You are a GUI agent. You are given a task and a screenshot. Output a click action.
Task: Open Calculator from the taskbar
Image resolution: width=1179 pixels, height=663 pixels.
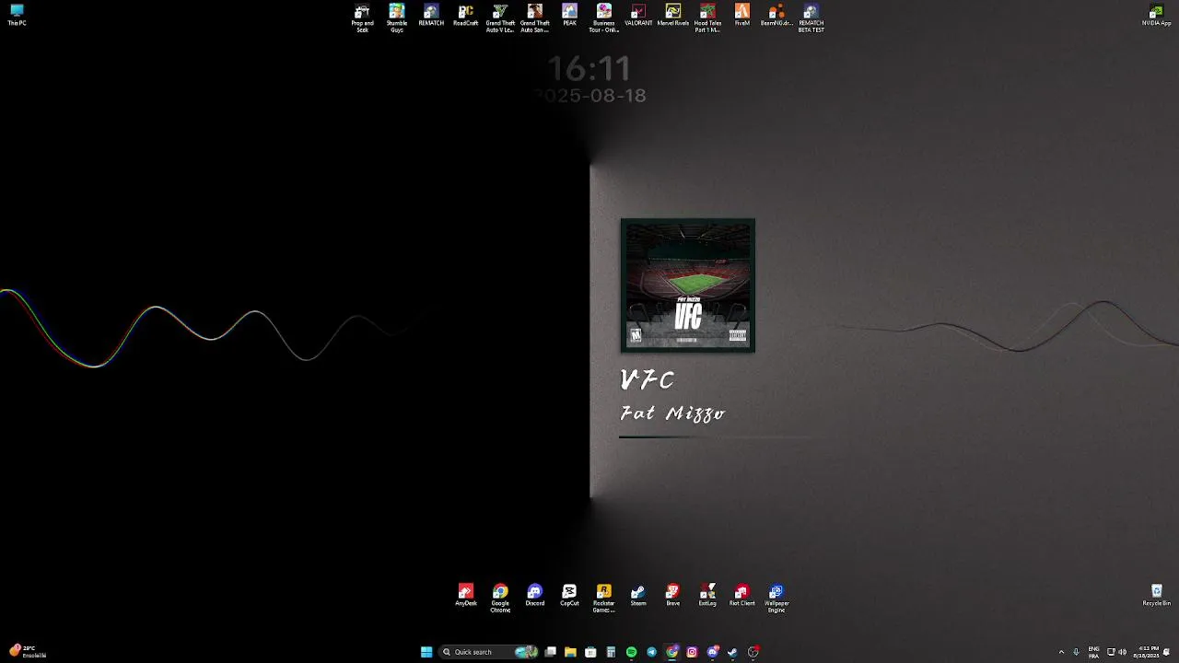click(x=611, y=652)
